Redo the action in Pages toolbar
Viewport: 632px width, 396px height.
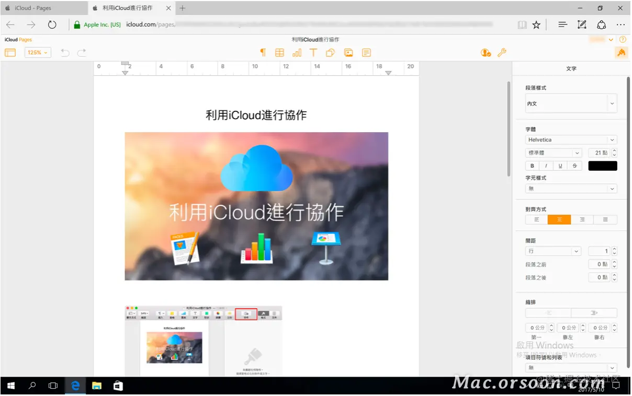[x=82, y=53]
